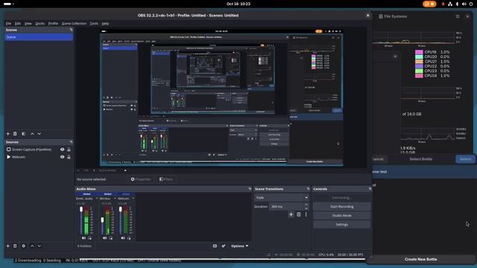The height and width of the screenshot is (268, 477).
Task: Move scene down with the down arrow
Action: click(40, 134)
